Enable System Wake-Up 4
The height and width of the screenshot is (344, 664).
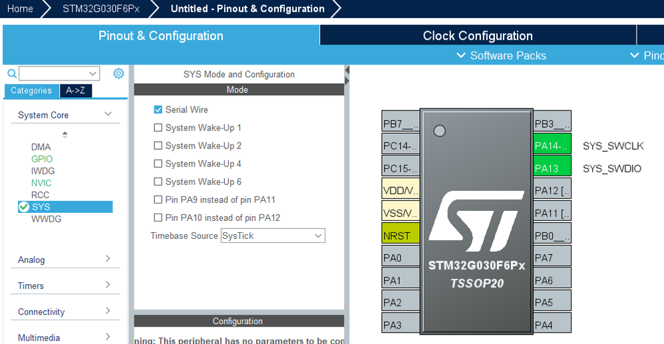(158, 164)
